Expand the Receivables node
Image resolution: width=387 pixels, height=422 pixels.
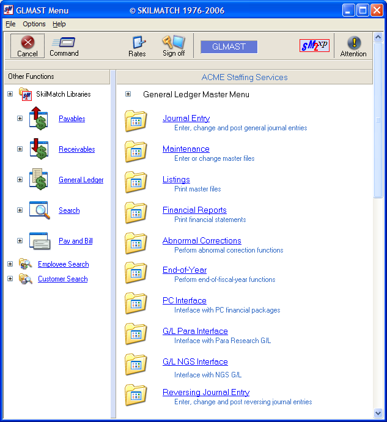click(20, 149)
